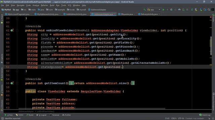Click the AddressesAdapter class breadcrumb
The height and width of the screenshot is (120, 215).
pyautogui.click(x=97, y=10)
